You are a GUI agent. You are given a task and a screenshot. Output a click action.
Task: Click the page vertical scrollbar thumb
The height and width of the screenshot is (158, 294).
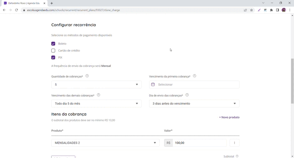[292, 81]
